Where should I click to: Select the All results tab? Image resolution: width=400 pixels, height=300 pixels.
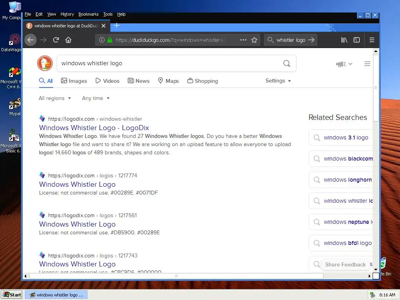point(46,81)
